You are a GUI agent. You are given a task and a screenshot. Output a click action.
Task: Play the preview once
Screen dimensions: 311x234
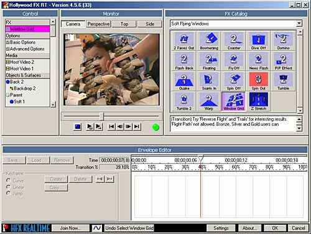98,126
